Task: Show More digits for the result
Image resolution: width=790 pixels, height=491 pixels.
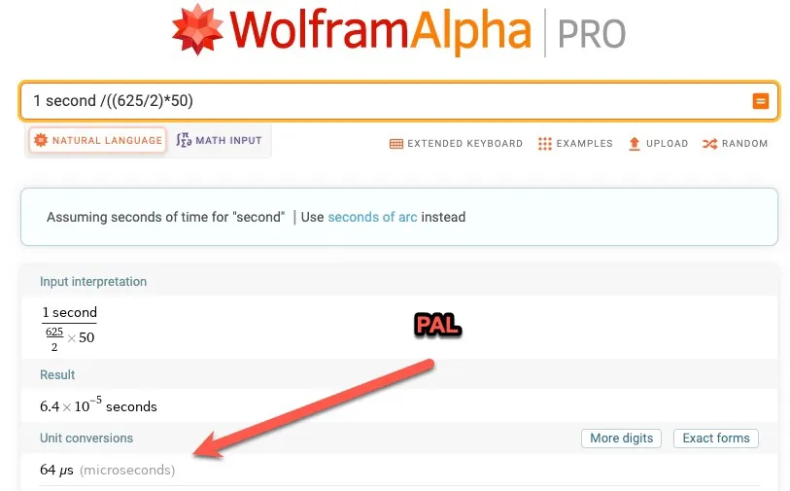Action: click(621, 438)
